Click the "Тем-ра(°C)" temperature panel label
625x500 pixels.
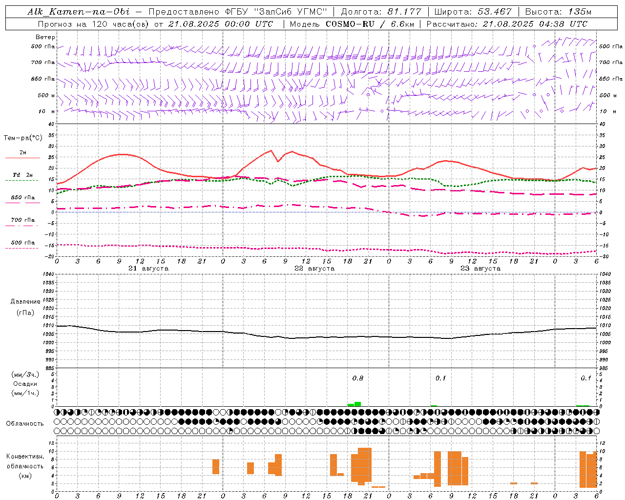click(x=23, y=138)
